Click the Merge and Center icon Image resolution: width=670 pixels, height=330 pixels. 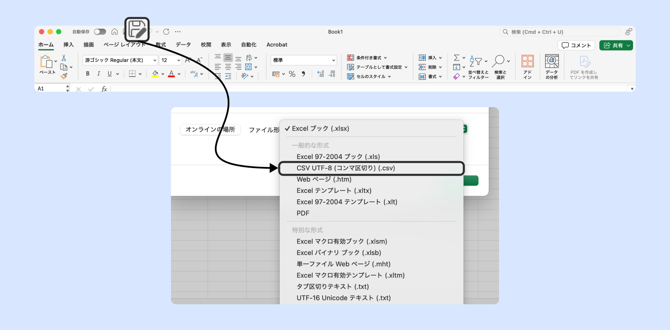tap(249, 67)
